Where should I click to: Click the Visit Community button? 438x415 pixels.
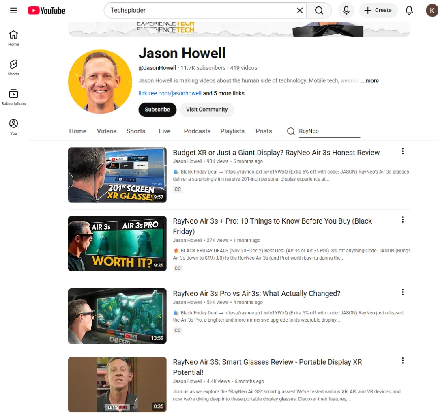coord(207,110)
